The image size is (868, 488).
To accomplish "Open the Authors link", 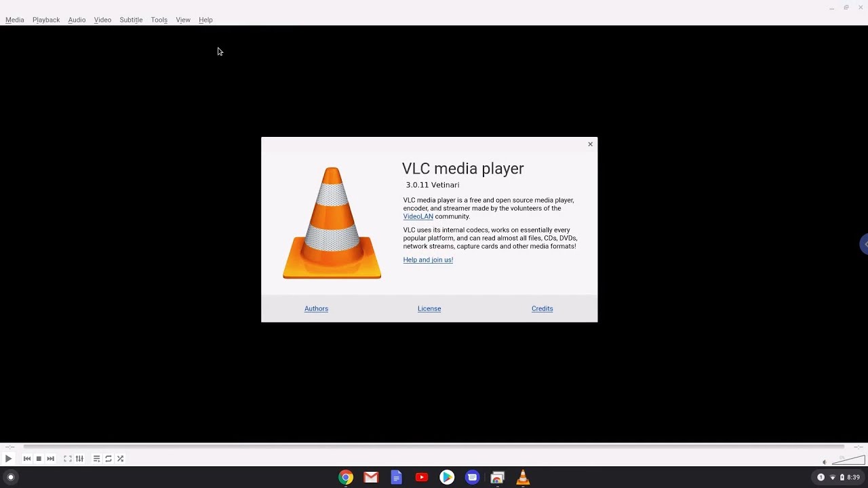I will tap(316, 308).
